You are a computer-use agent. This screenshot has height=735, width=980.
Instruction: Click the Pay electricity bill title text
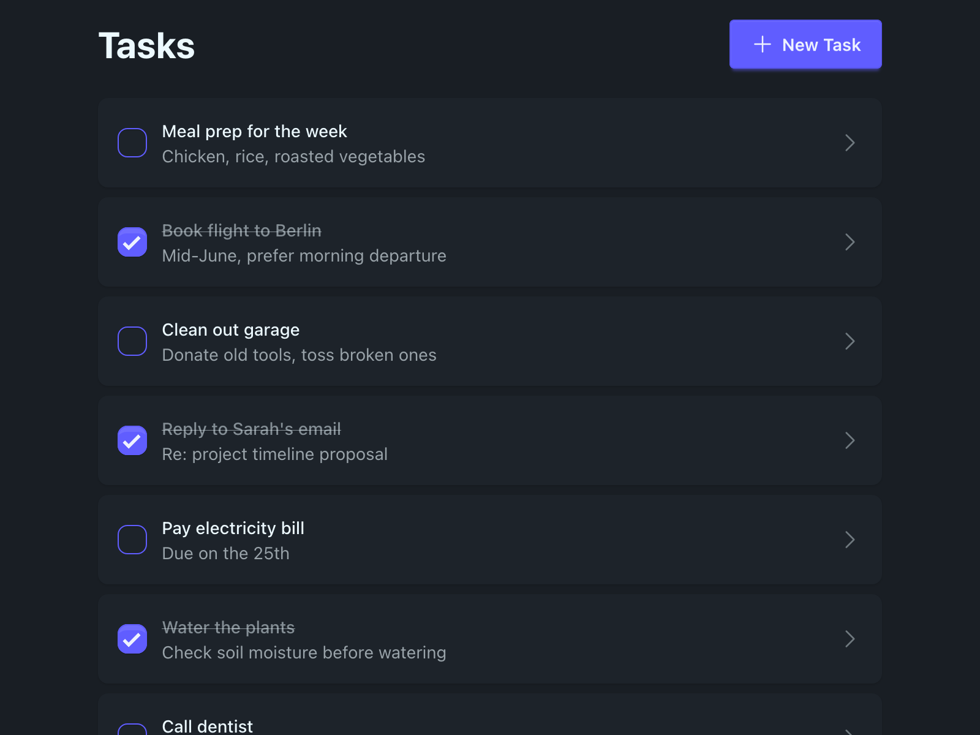coord(233,529)
